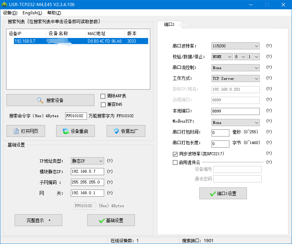
Task: Open the IP地址类型 静态IP dropdown
Action: coord(87,161)
